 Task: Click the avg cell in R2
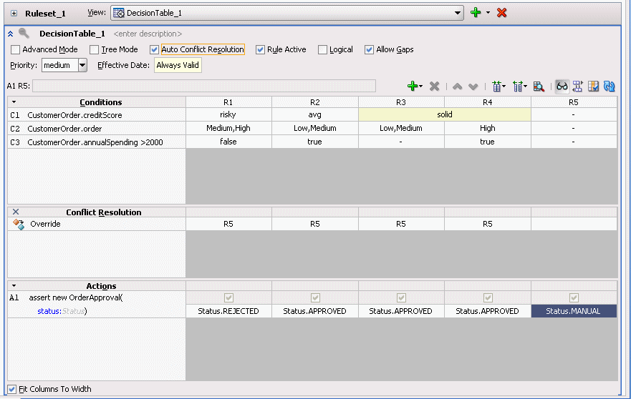[314, 114]
